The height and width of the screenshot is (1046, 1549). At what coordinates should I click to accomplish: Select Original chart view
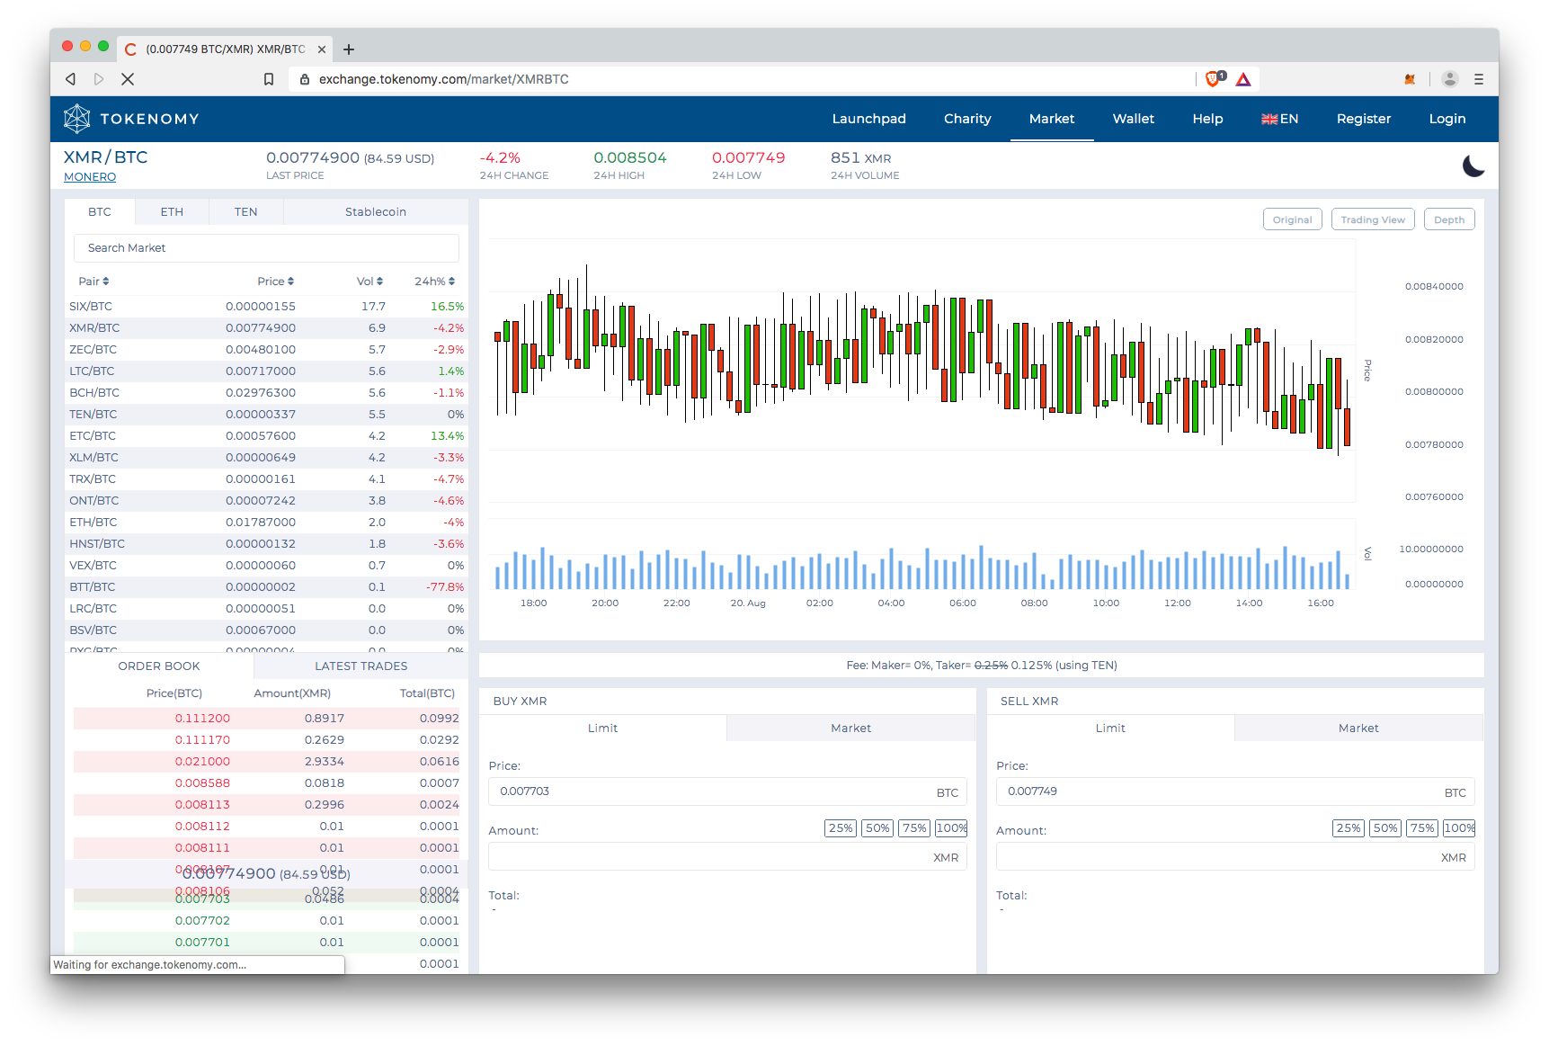tap(1292, 219)
